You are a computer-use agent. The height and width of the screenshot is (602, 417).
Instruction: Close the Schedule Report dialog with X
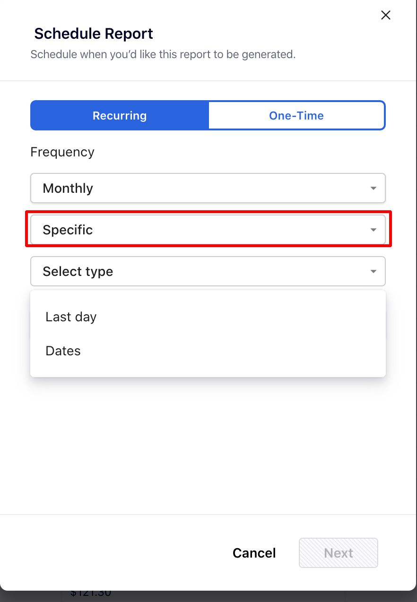(386, 15)
